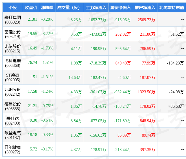Click change value -3.22%

click(47, 34)
